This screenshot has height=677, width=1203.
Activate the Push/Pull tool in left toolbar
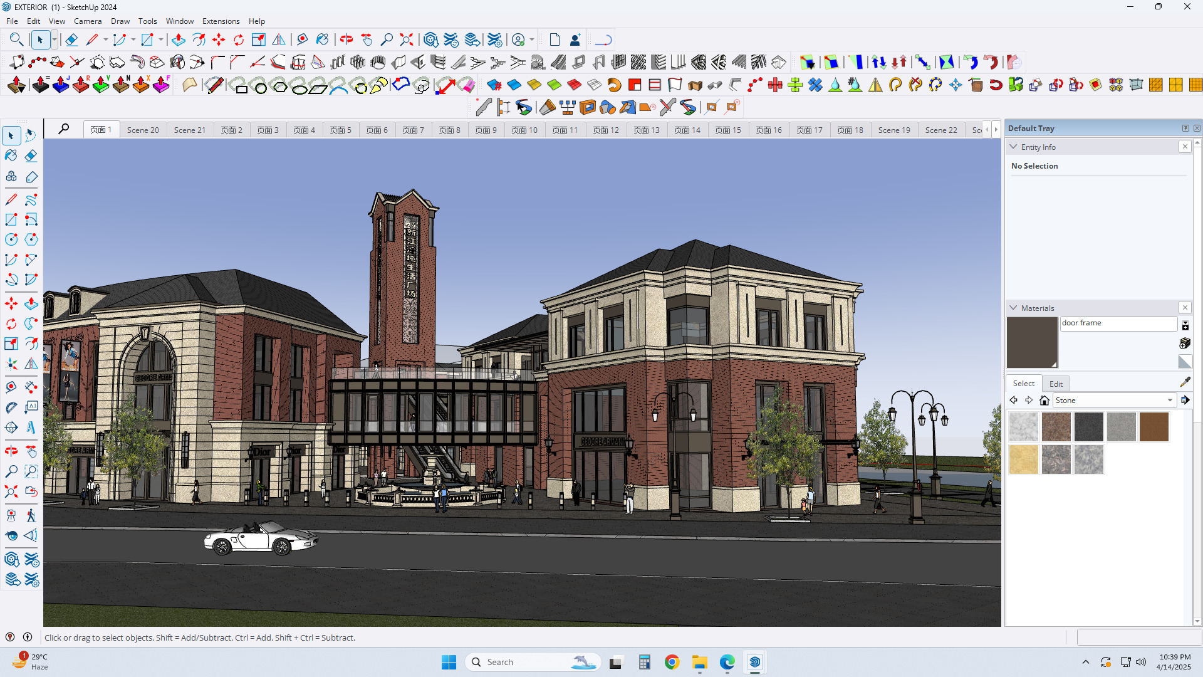coord(31,304)
